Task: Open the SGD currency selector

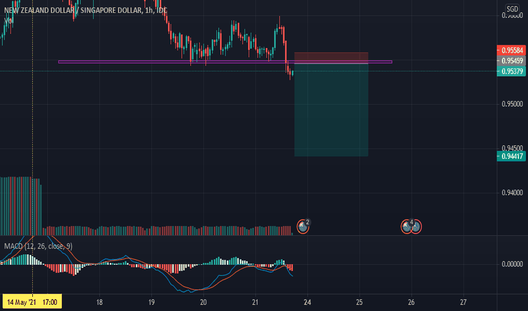Action: tap(512, 9)
